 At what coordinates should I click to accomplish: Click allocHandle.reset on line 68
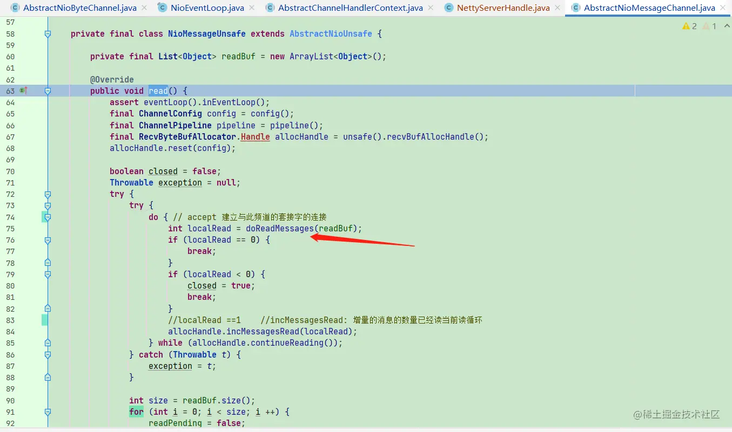(151, 148)
